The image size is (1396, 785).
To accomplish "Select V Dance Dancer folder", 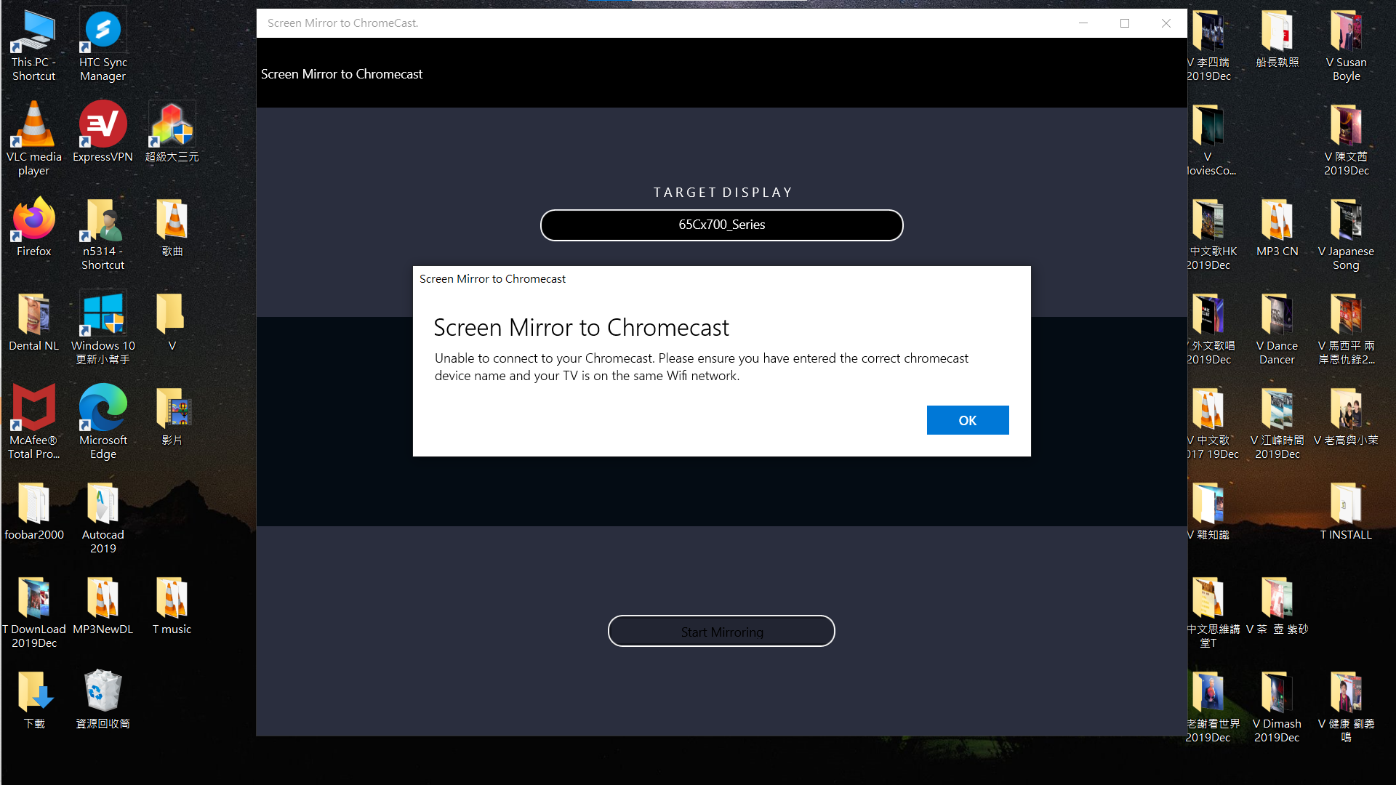I will point(1277,329).
